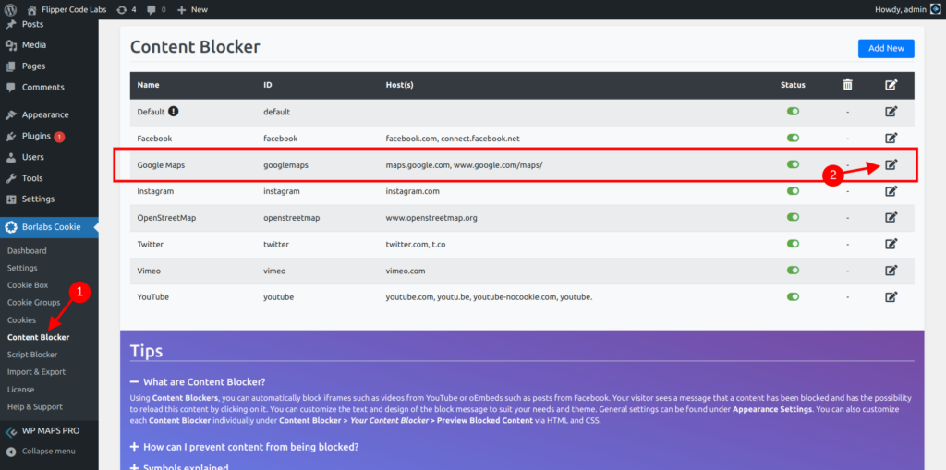Open the Cookies submenu page
The height and width of the screenshot is (470, 946).
22,320
